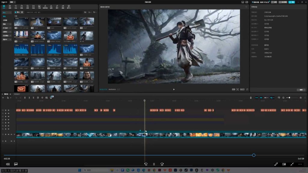This screenshot has width=308, height=173.
Task: Zoom out the timeline
Action: tap(283, 98)
